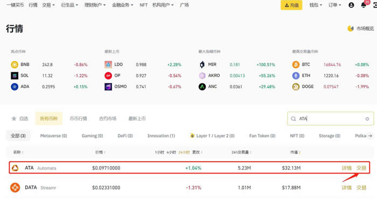
Task: Click the SOL coin logo
Action: 15,75
